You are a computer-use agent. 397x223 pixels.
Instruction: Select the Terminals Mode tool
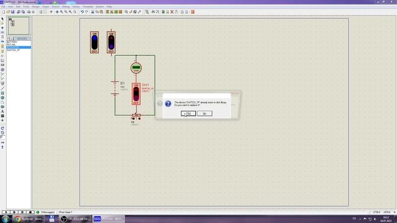click(x=2, y=51)
